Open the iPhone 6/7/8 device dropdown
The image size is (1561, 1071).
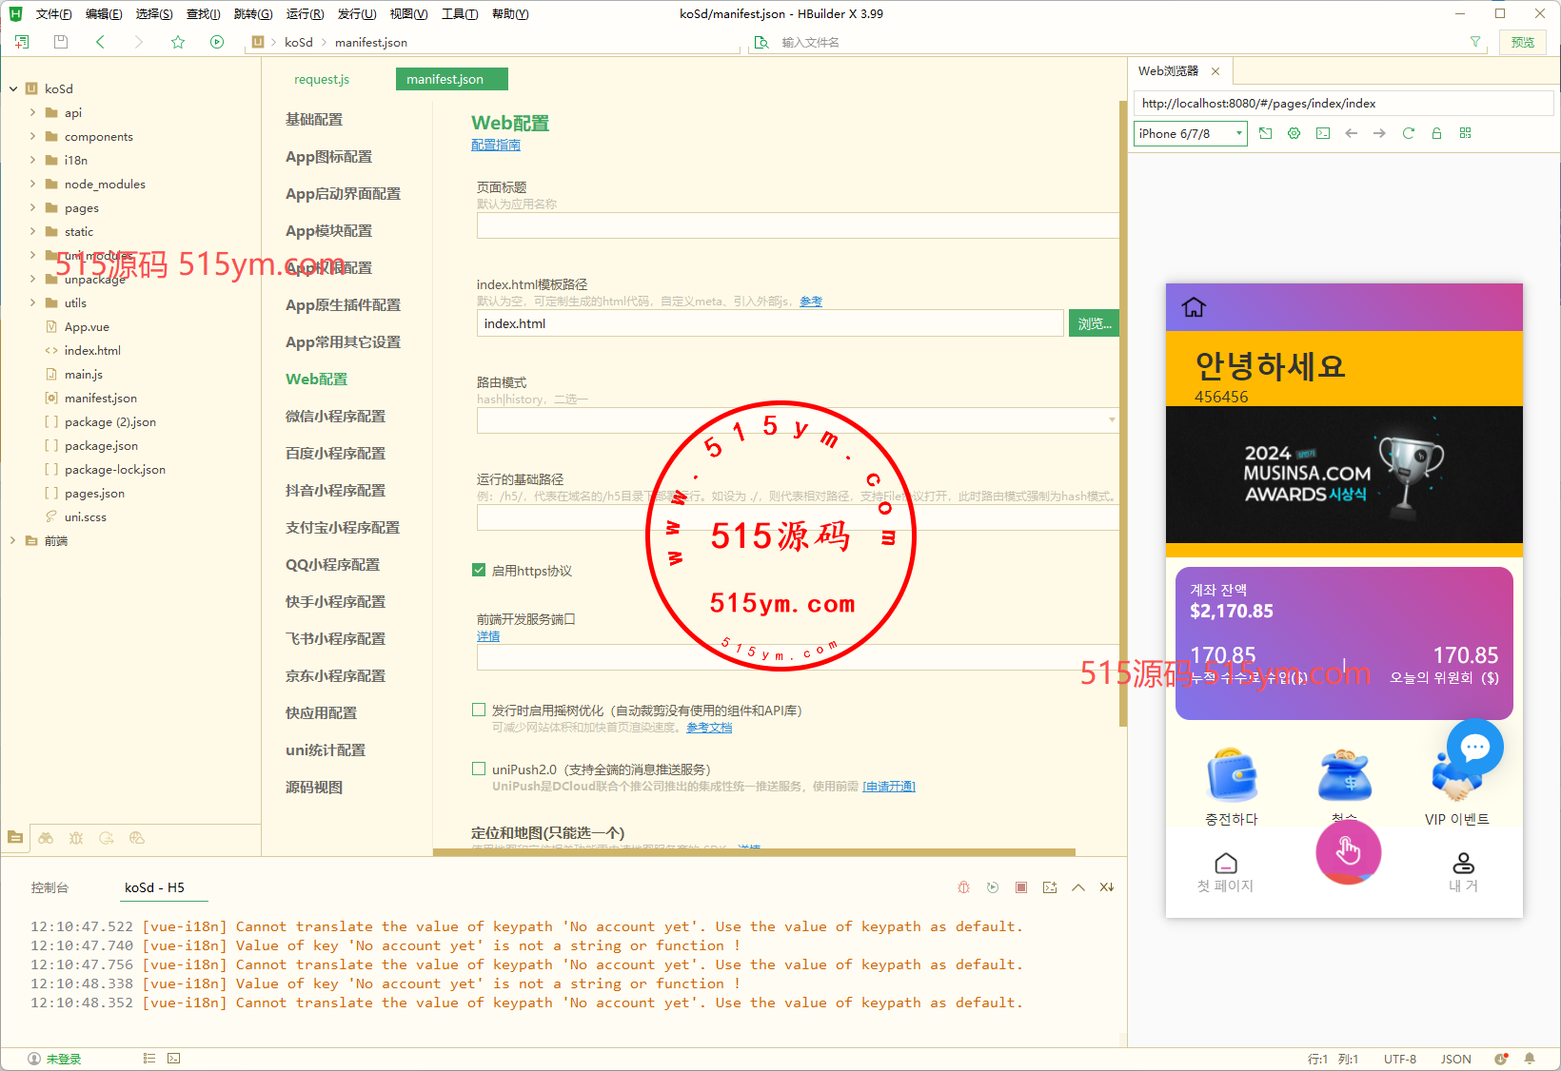point(1190,133)
